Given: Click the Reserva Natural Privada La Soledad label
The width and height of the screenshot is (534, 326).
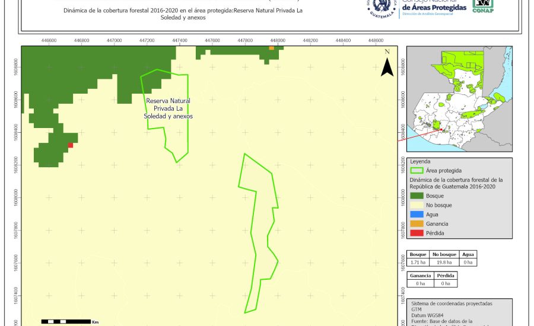Looking at the screenshot, I should [x=168, y=108].
